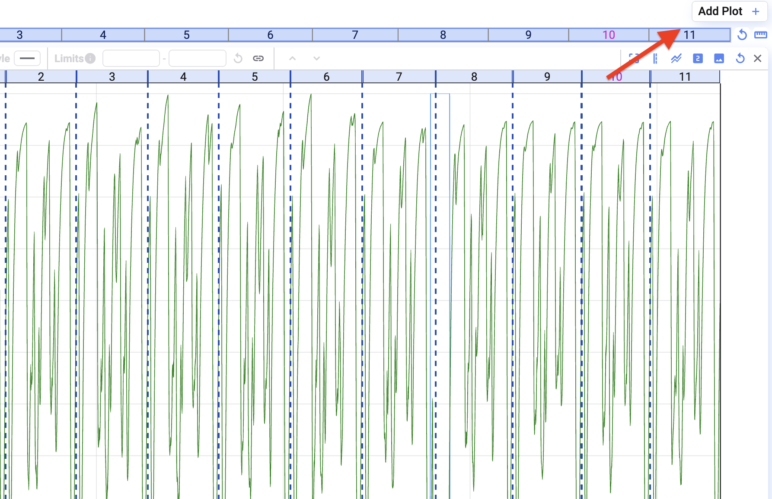Open the line style dropdown

[x=27, y=58]
